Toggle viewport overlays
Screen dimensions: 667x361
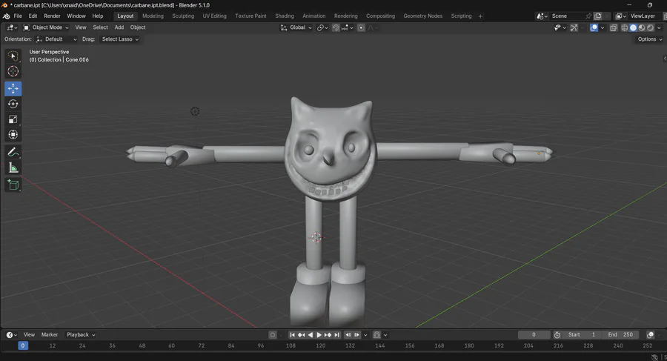(x=594, y=27)
